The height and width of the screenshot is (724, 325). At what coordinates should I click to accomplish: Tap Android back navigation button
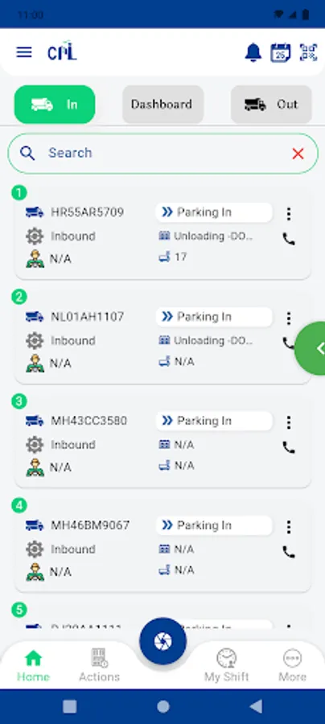tap(256, 706)
